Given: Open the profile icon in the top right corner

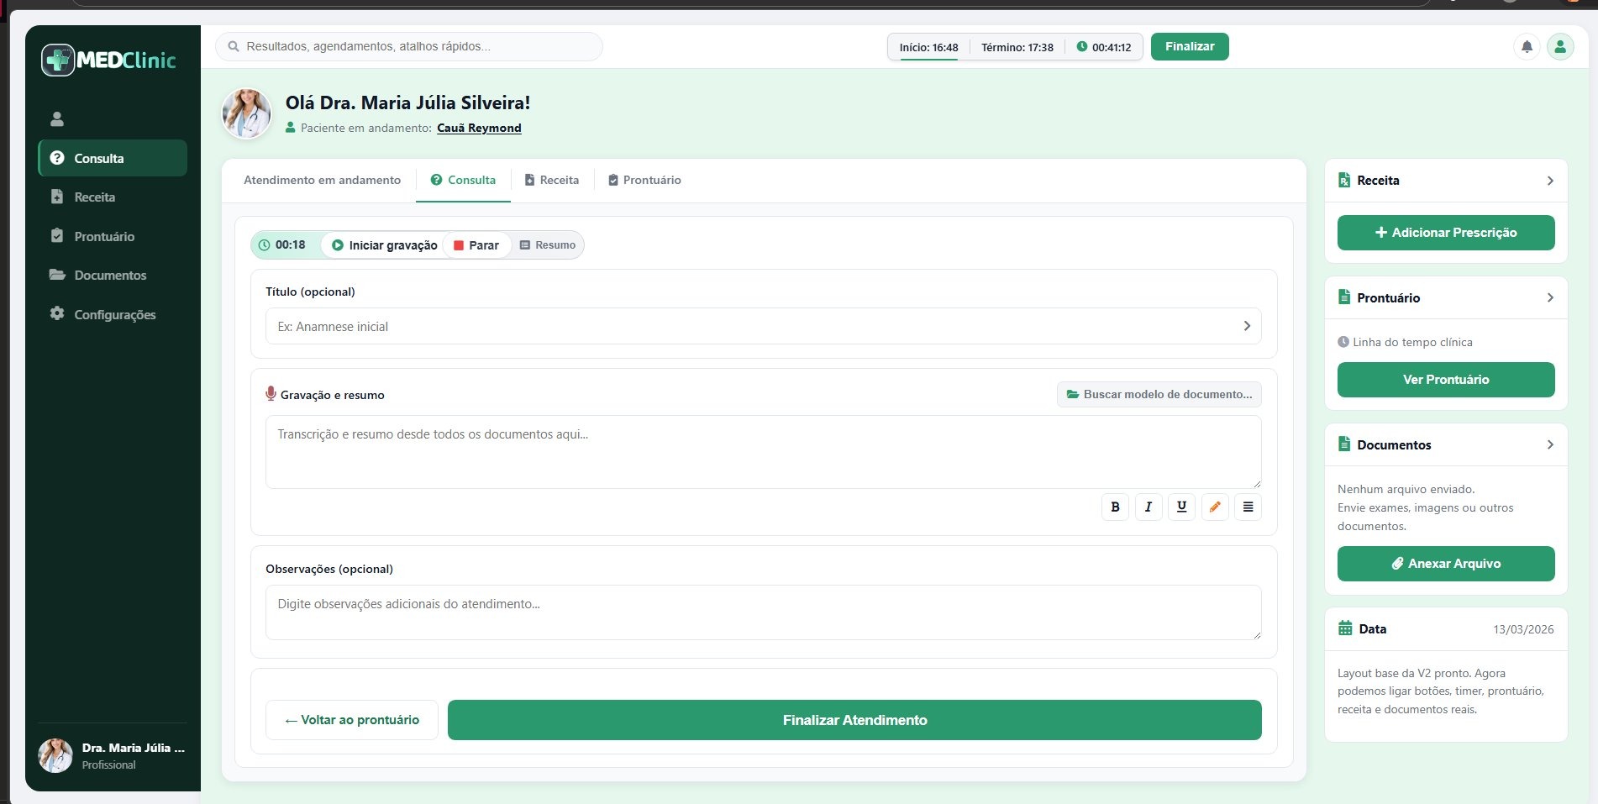Looking at the screenshot, I should [1560, 47].
